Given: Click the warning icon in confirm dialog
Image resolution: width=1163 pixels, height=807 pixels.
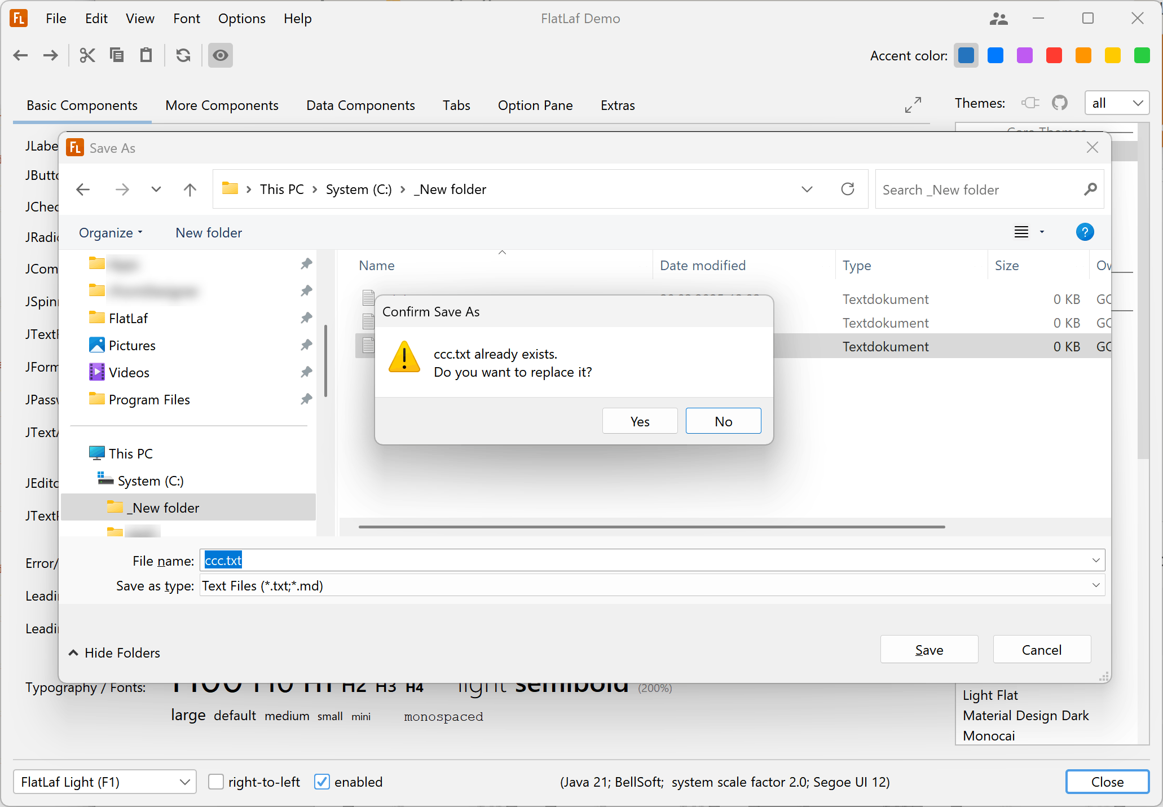Looking at the screenshot, I should (x=404, y=357).
